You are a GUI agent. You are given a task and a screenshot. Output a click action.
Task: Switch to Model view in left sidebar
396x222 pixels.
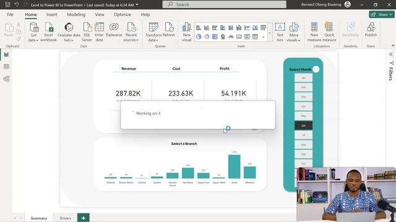tap(6, 79)
